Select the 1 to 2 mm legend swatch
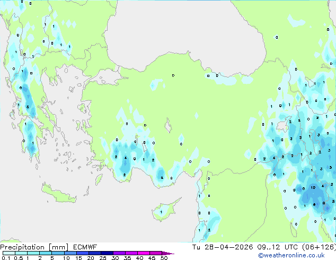 (x=33, y=253)
